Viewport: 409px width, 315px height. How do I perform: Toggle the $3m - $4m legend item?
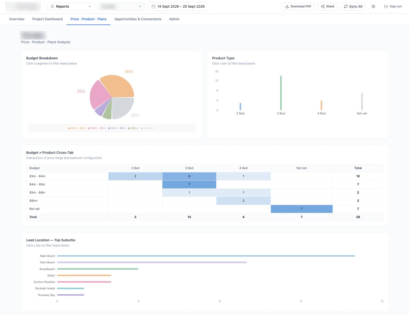pyautogui.click(x=77, y=128)
